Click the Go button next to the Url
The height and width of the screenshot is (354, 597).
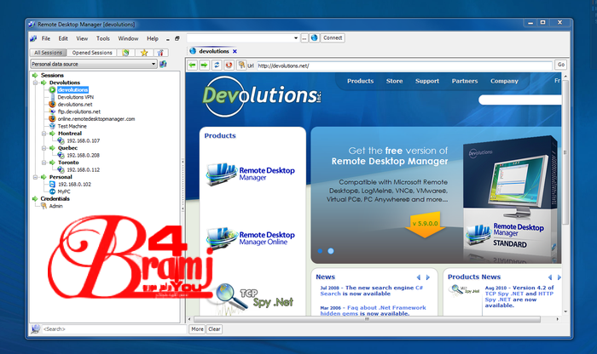(x=561, y=65)
